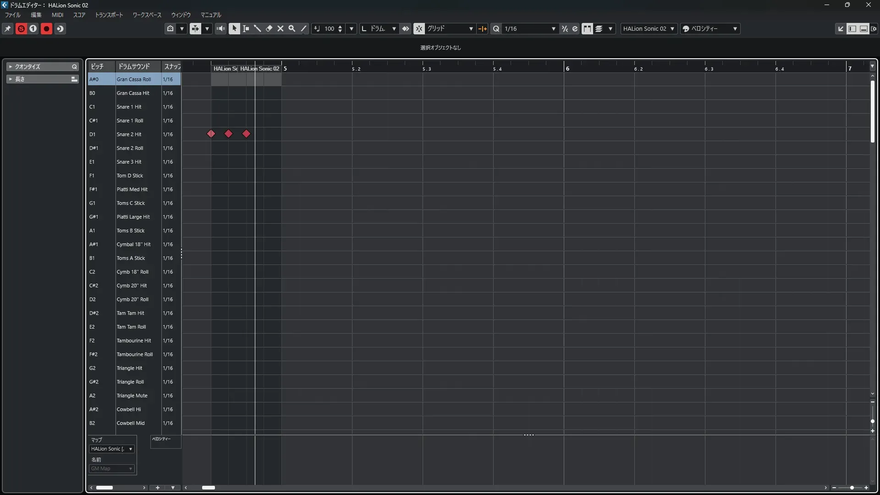This screenshot has height=495, width=880.
Task: Click bar 6 on the ruler
Action: click(x=567, y=68)
